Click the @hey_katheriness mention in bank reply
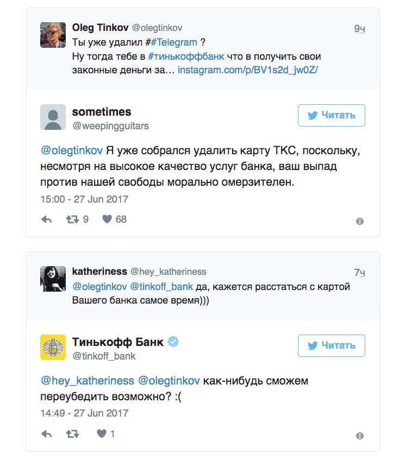This screenshot has width=405, height=460. click(x=88, y=380)
